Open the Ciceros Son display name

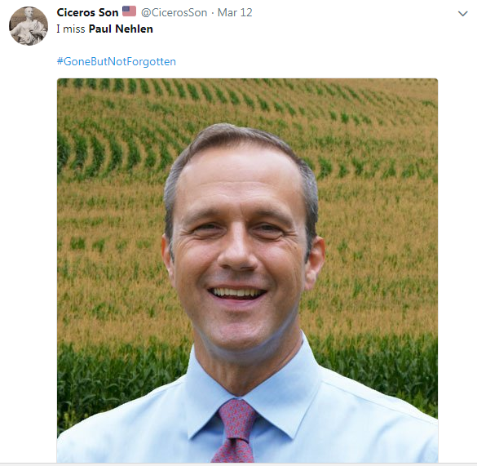tap(87, 12)
